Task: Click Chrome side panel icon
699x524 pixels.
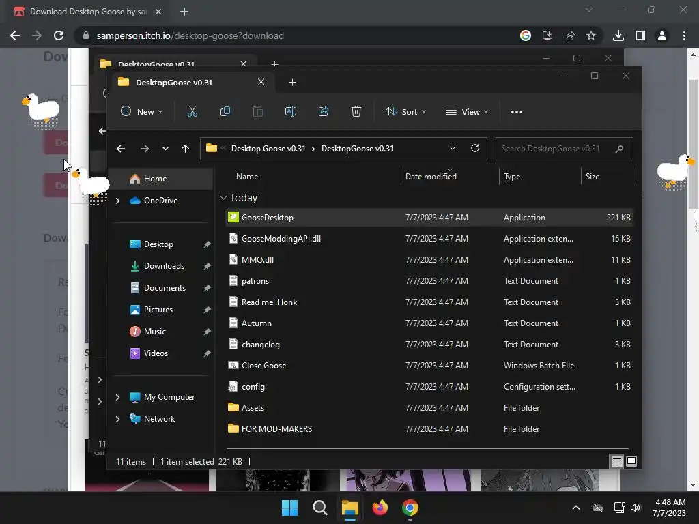Action: (x=640, y=35)
